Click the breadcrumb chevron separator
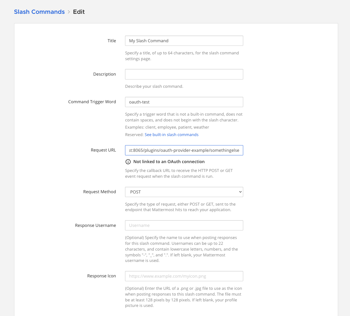 point(69,12)
